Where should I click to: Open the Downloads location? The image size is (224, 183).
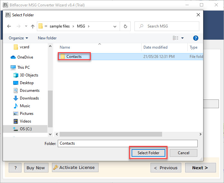(x=26, y=98)
